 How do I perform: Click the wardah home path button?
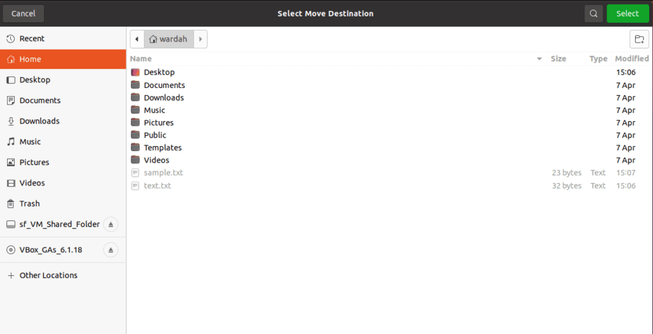(x=168, y=40)
